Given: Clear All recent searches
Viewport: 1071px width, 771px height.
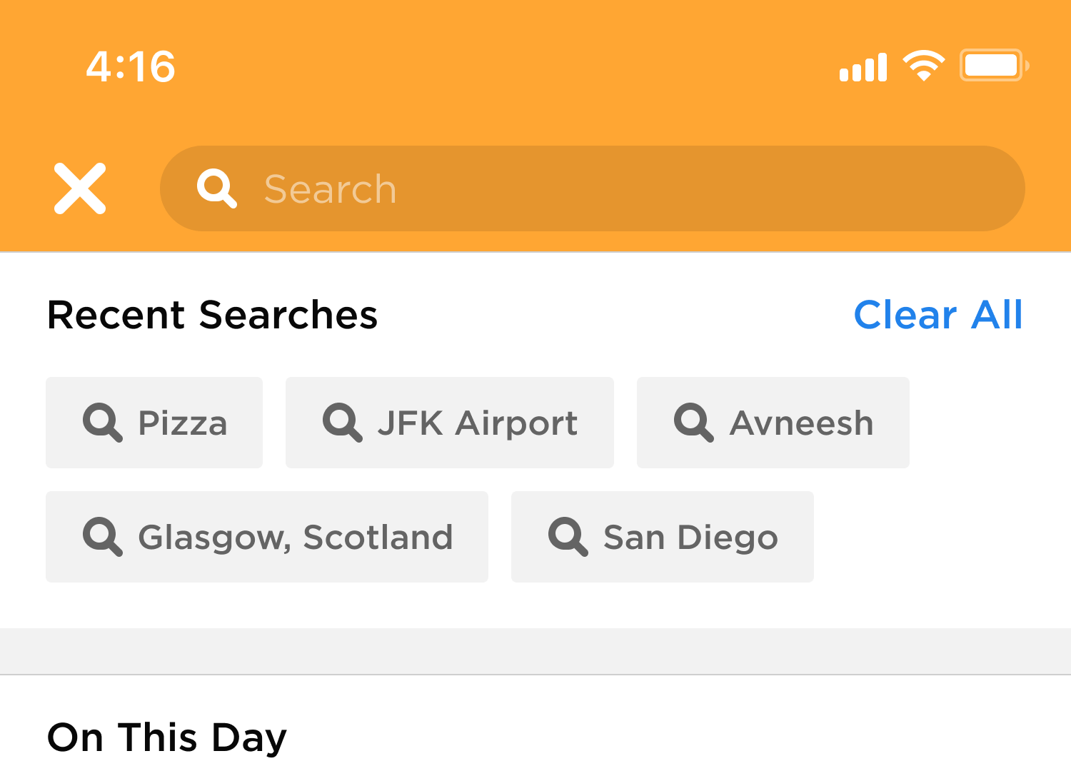Looking at the screenshot, I should click(x=937, y=315).
